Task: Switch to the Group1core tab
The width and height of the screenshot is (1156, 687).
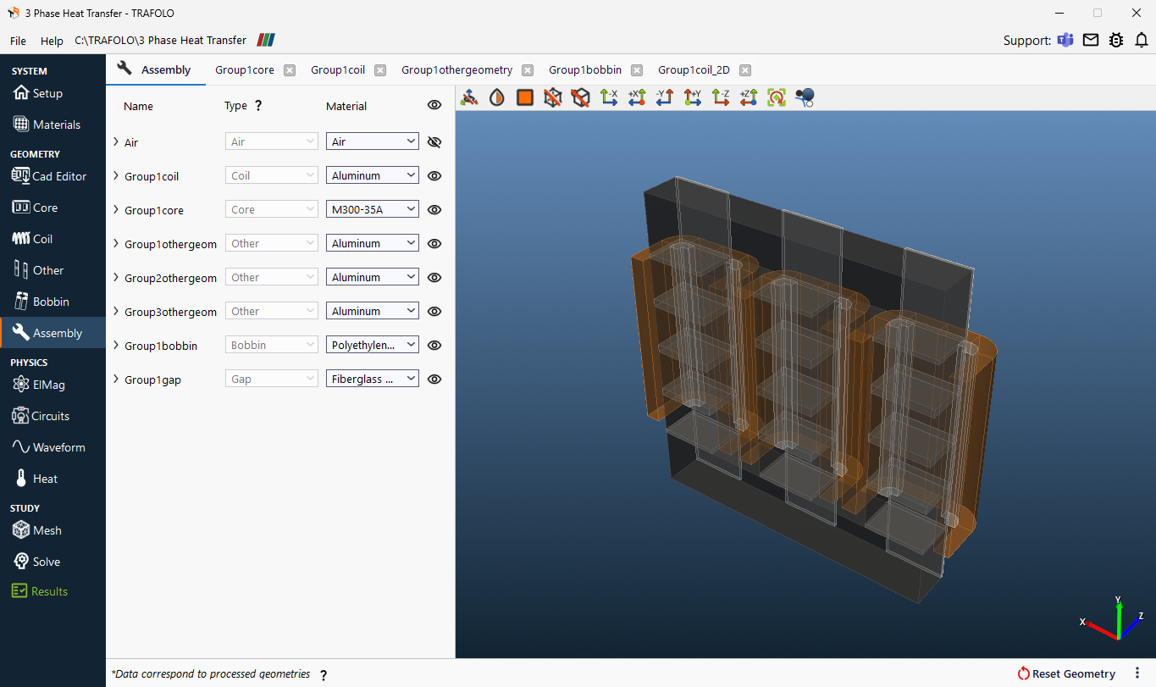Action: coord(245,69)
